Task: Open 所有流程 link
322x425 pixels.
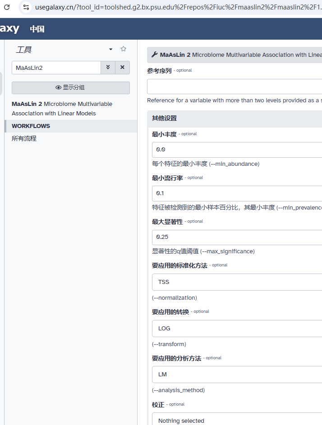Action: pyautogui.click(x=24, y=138)
